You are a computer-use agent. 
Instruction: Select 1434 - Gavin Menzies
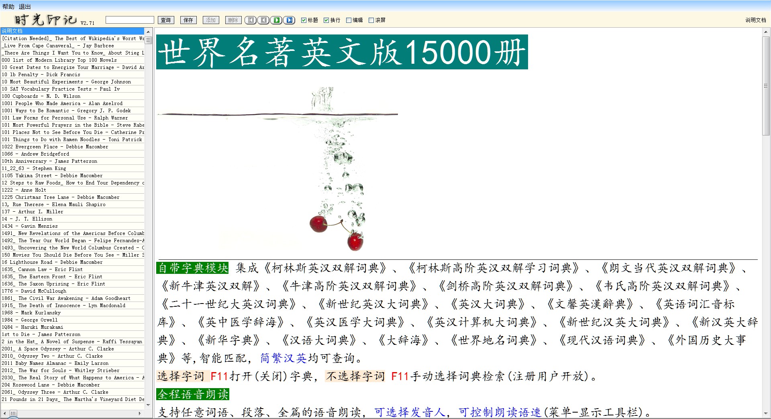pos(72,226)
